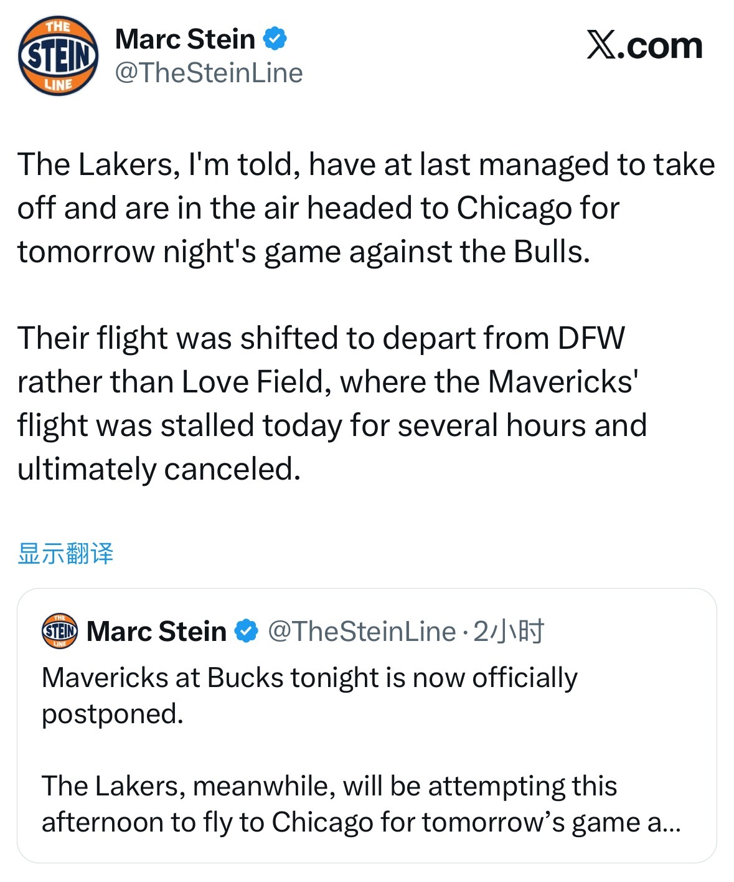Click the quoted tweet's Stein Line avatar

[58, 631]
